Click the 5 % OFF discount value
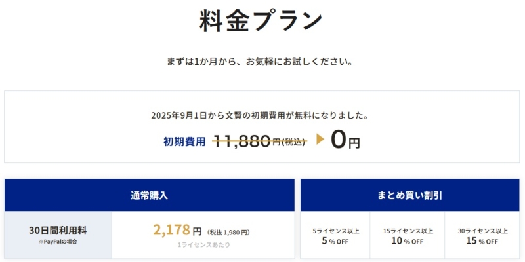 point(335,241)
